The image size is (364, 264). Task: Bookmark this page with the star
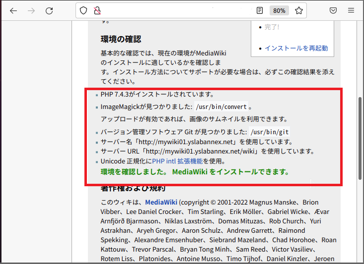pos(299,10)
